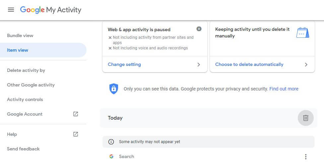
Task: Click the Google G icon beside Search
Action: click(111, 157)
